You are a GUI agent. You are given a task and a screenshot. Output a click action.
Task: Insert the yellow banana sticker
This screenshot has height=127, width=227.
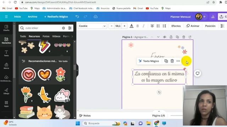(44, 95)
